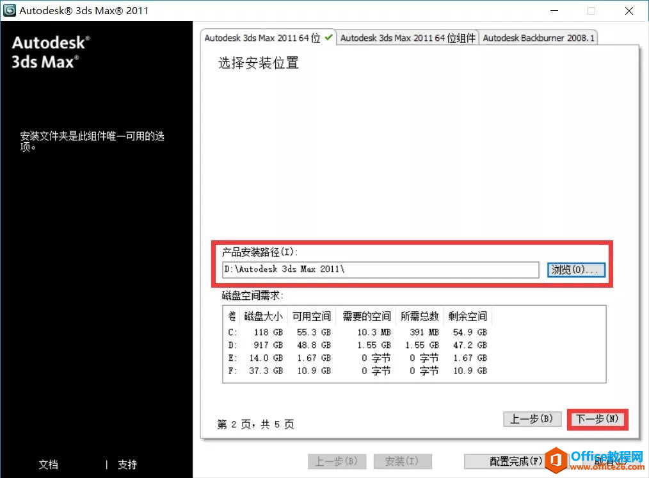The width and height of the screenshot is (649, 478).
Task: Click the greyed bottom 上一步(B) button
Action: pos(337,461)
